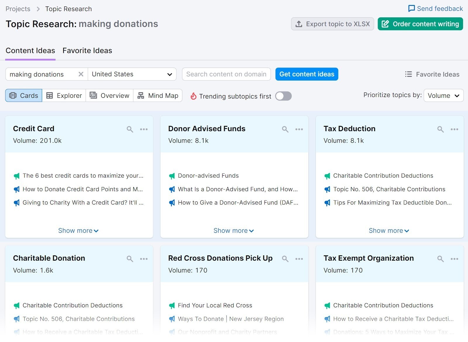Change Prioritize topics by from Volume
Screen dimensions: 468x342
443,95
